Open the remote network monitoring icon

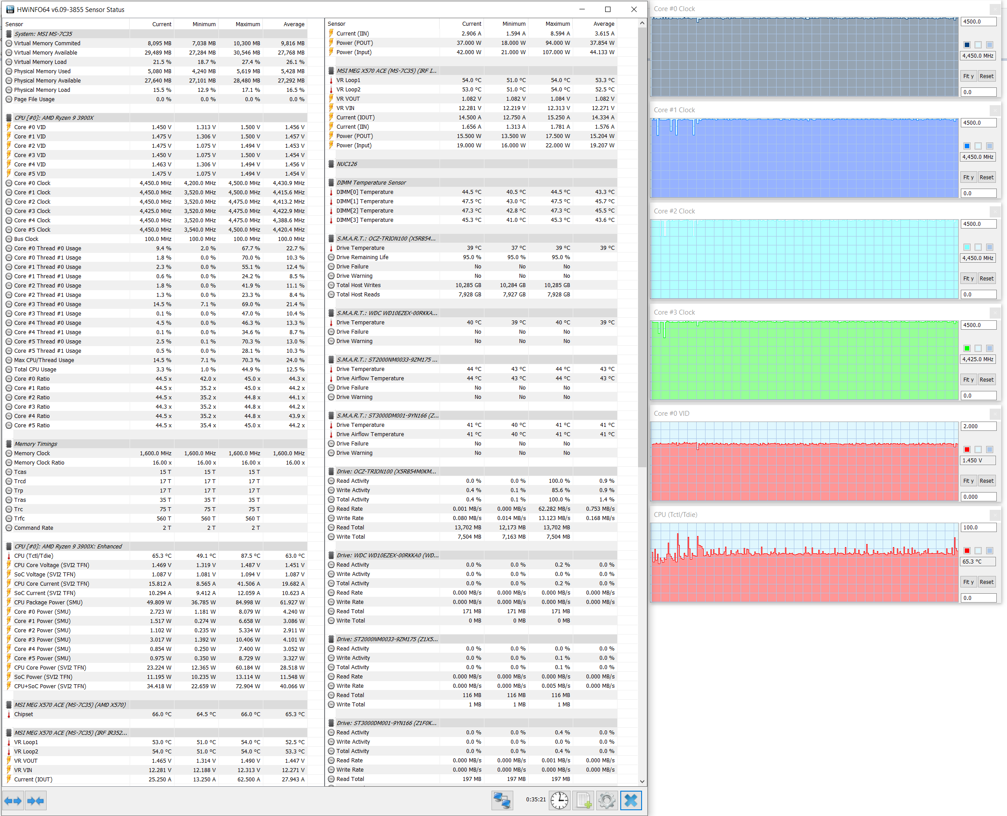(x=502, y=800)
